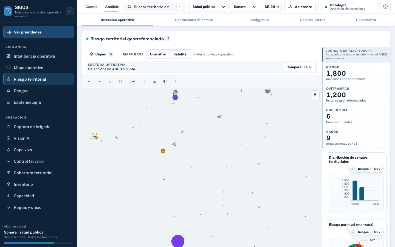
Task: Expand the Sonora state selector
Action: [x=244, y=7]
